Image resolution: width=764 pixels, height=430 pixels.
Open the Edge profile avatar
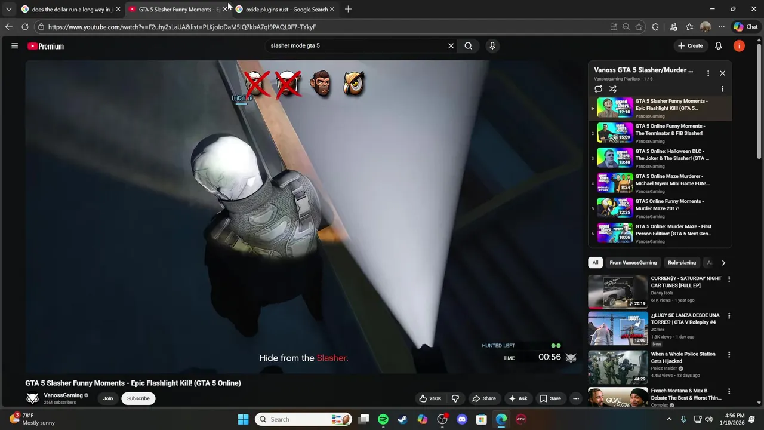706,27
